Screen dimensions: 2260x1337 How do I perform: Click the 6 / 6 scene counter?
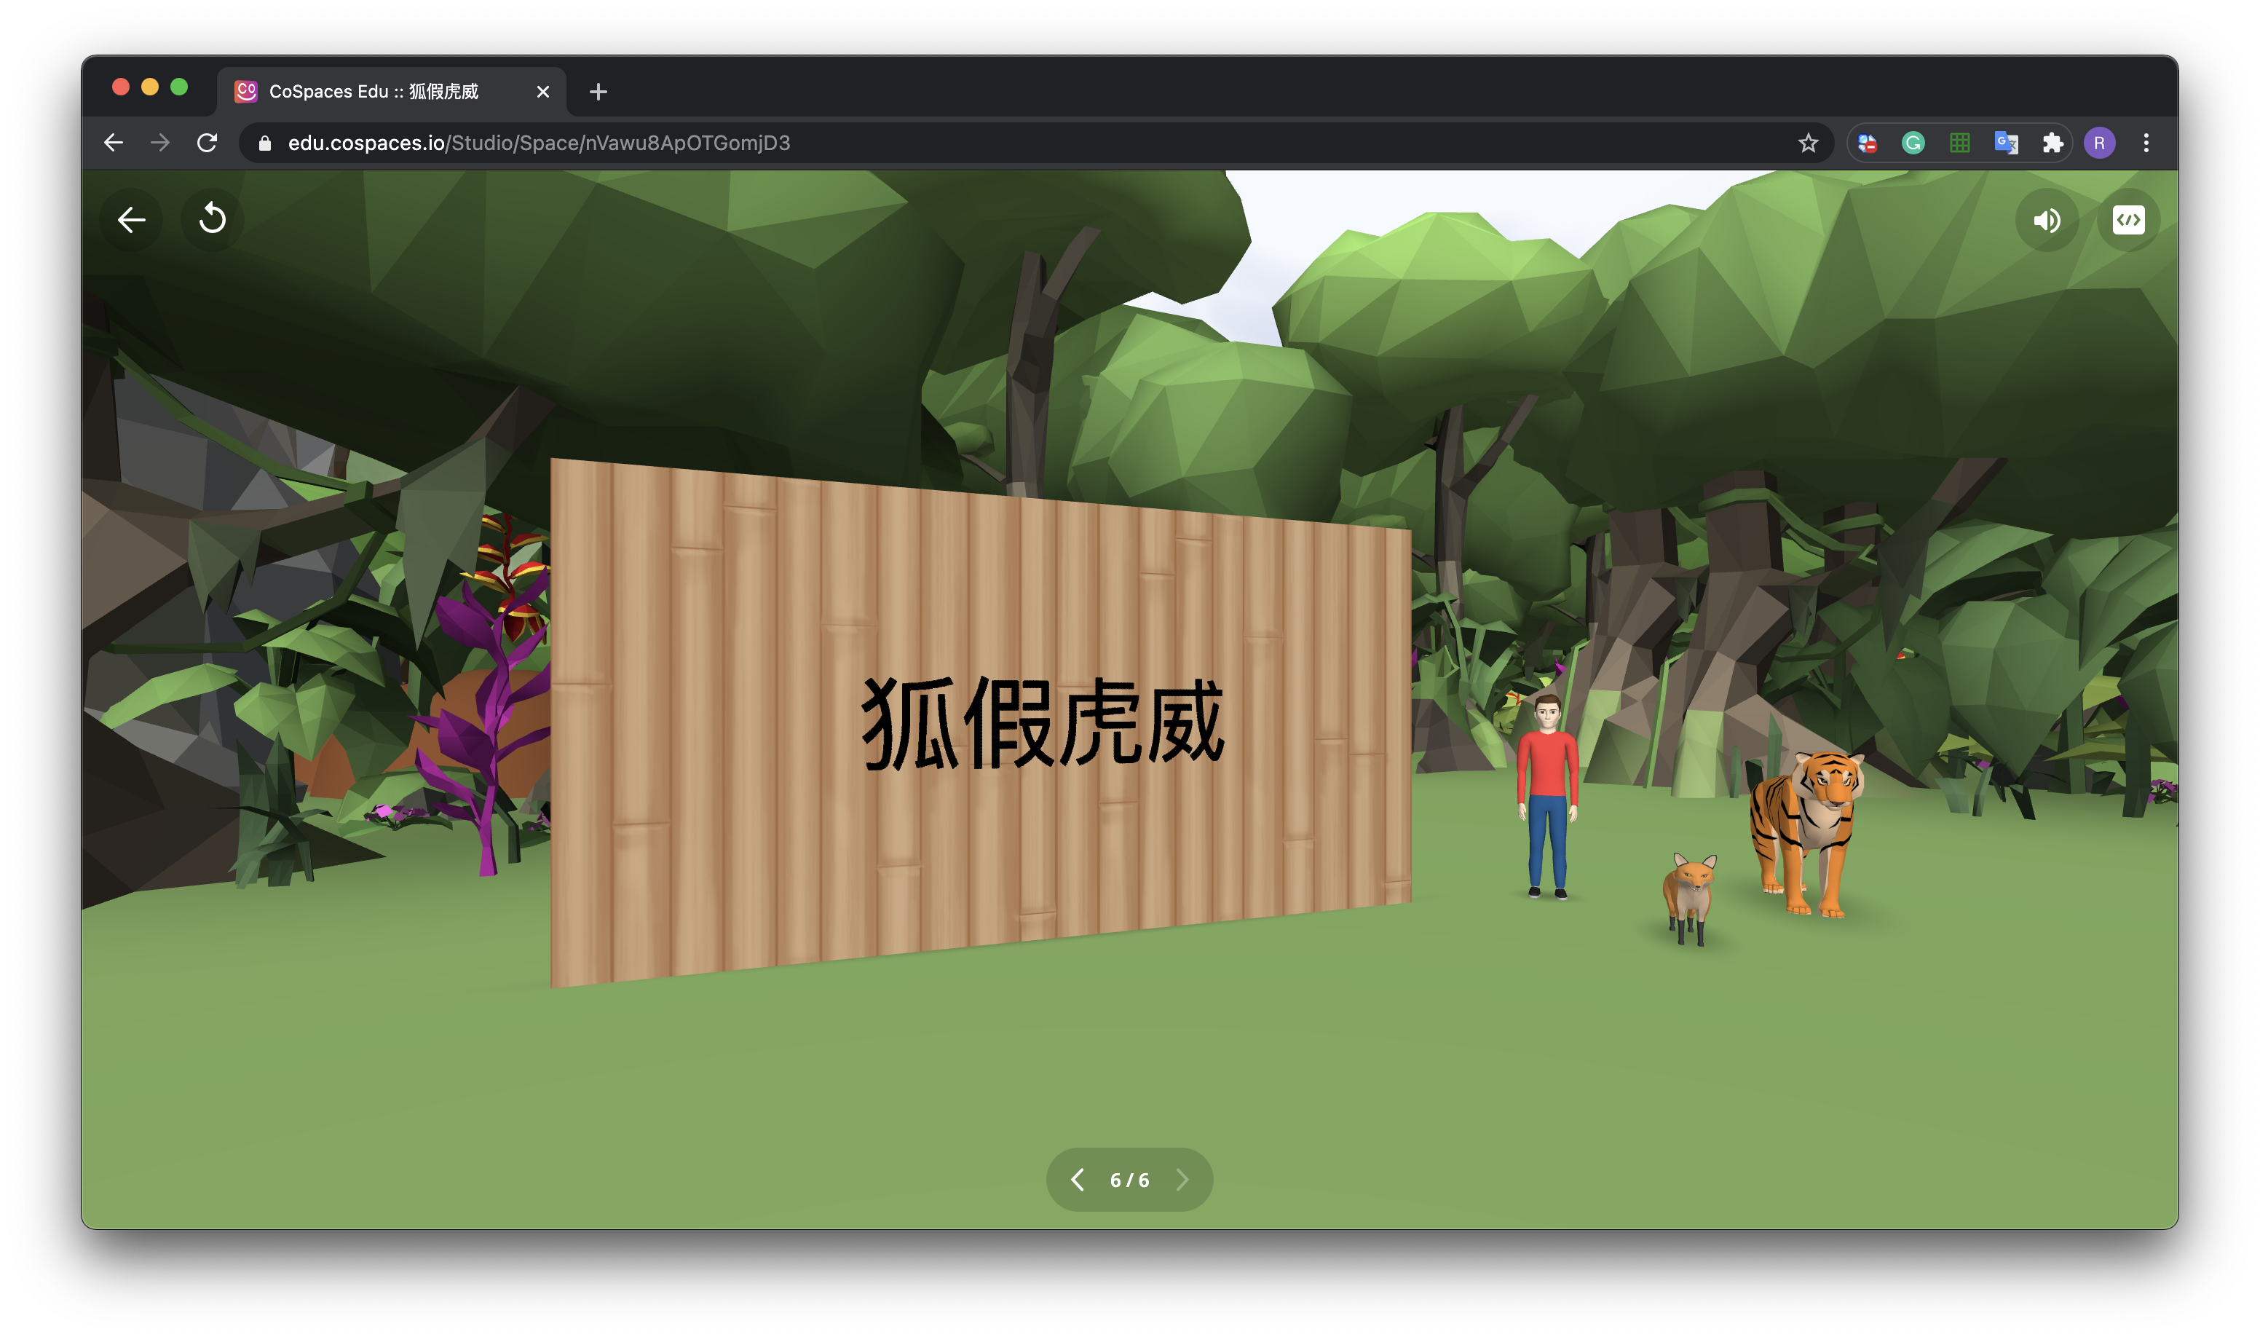1129,1180
